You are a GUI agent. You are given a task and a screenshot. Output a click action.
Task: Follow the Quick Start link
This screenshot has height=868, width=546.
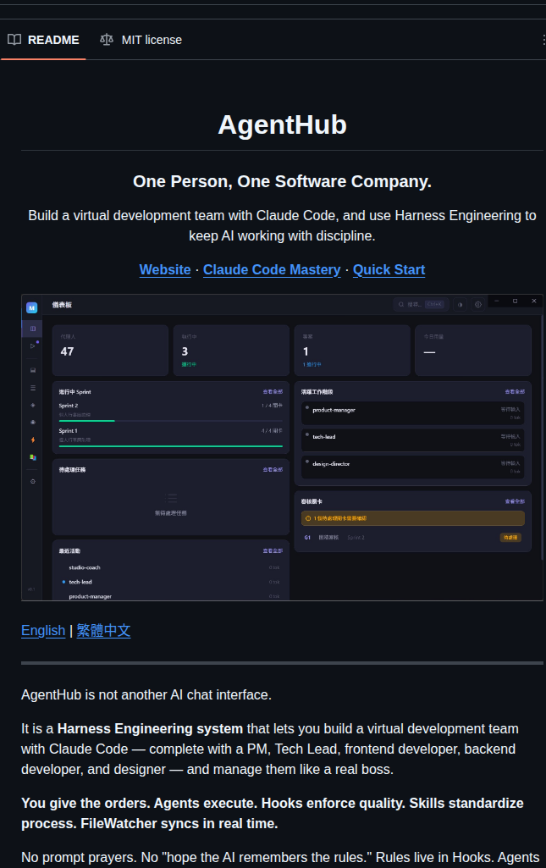389,269
